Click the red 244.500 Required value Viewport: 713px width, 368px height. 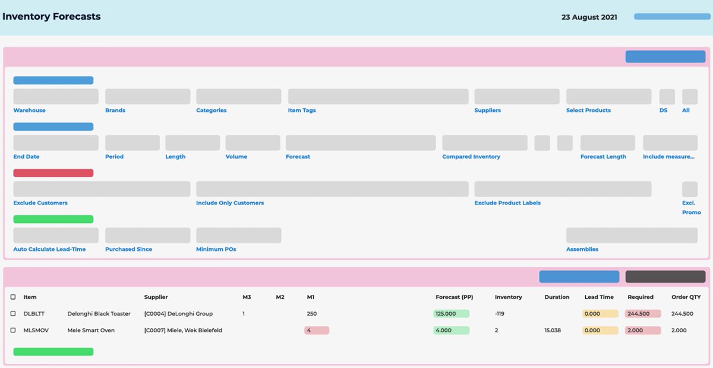coord(643,313)
